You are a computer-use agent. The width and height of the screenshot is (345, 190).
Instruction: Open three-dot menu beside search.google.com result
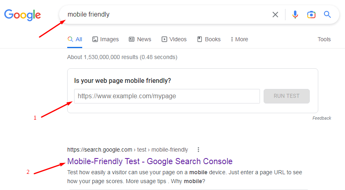pyautogui.click(x=198, y=150)
